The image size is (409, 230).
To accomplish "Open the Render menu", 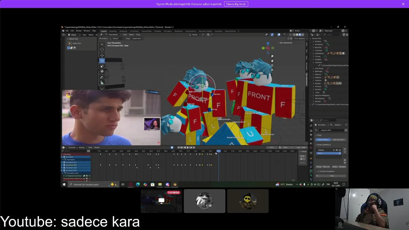I will [x=79, y=31].
